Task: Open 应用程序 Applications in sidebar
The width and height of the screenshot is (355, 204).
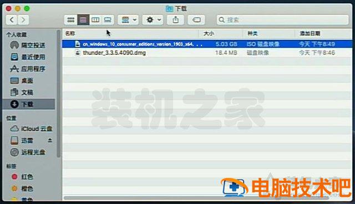Action: (28, 69)
